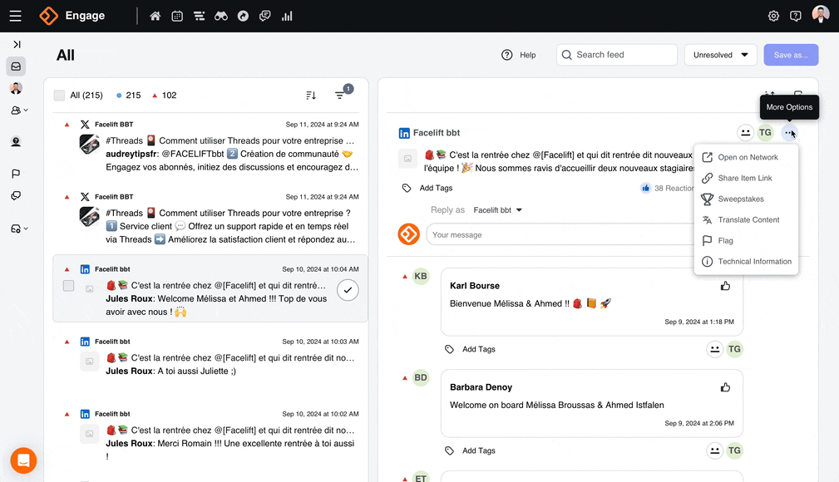Screen dimensions: 839x482
Task: Open the TG assignee on Karl Bourse's comment
Action: click(x=735, y=349)
